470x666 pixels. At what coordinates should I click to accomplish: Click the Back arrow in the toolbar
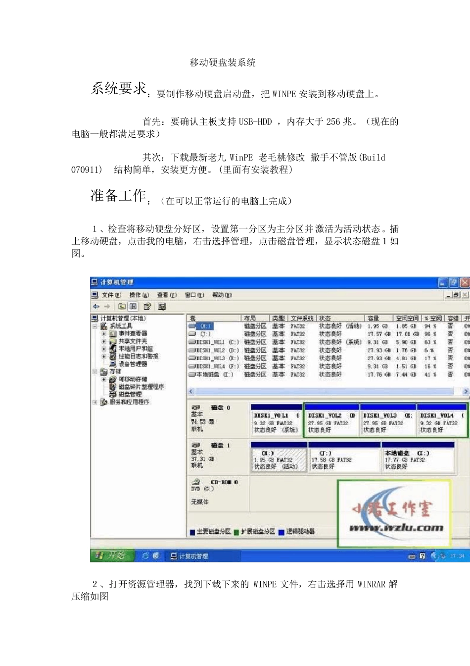click(x=96, y=306)
